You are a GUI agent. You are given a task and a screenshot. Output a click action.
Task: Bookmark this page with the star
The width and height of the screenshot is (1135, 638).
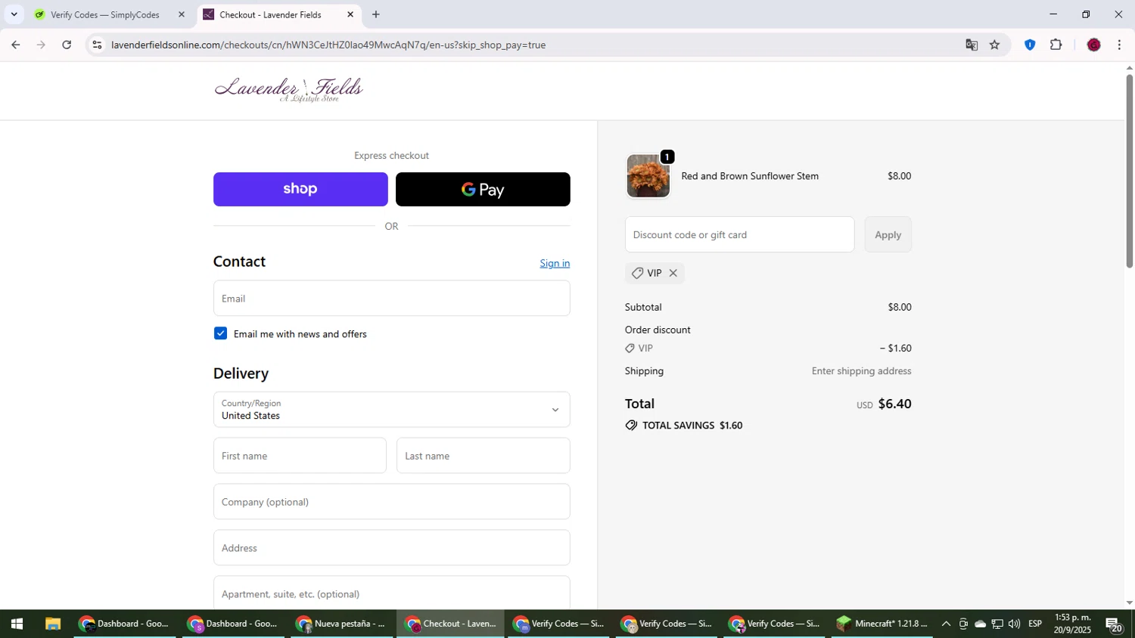pyautogui.click(x=994, y=45)
